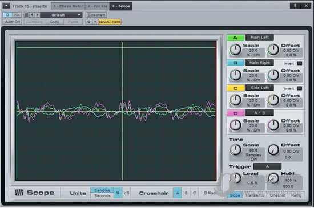Viewport: 314px width, 208px height.
Task: Click the D Math crosshair option
Action: [210, 193]
